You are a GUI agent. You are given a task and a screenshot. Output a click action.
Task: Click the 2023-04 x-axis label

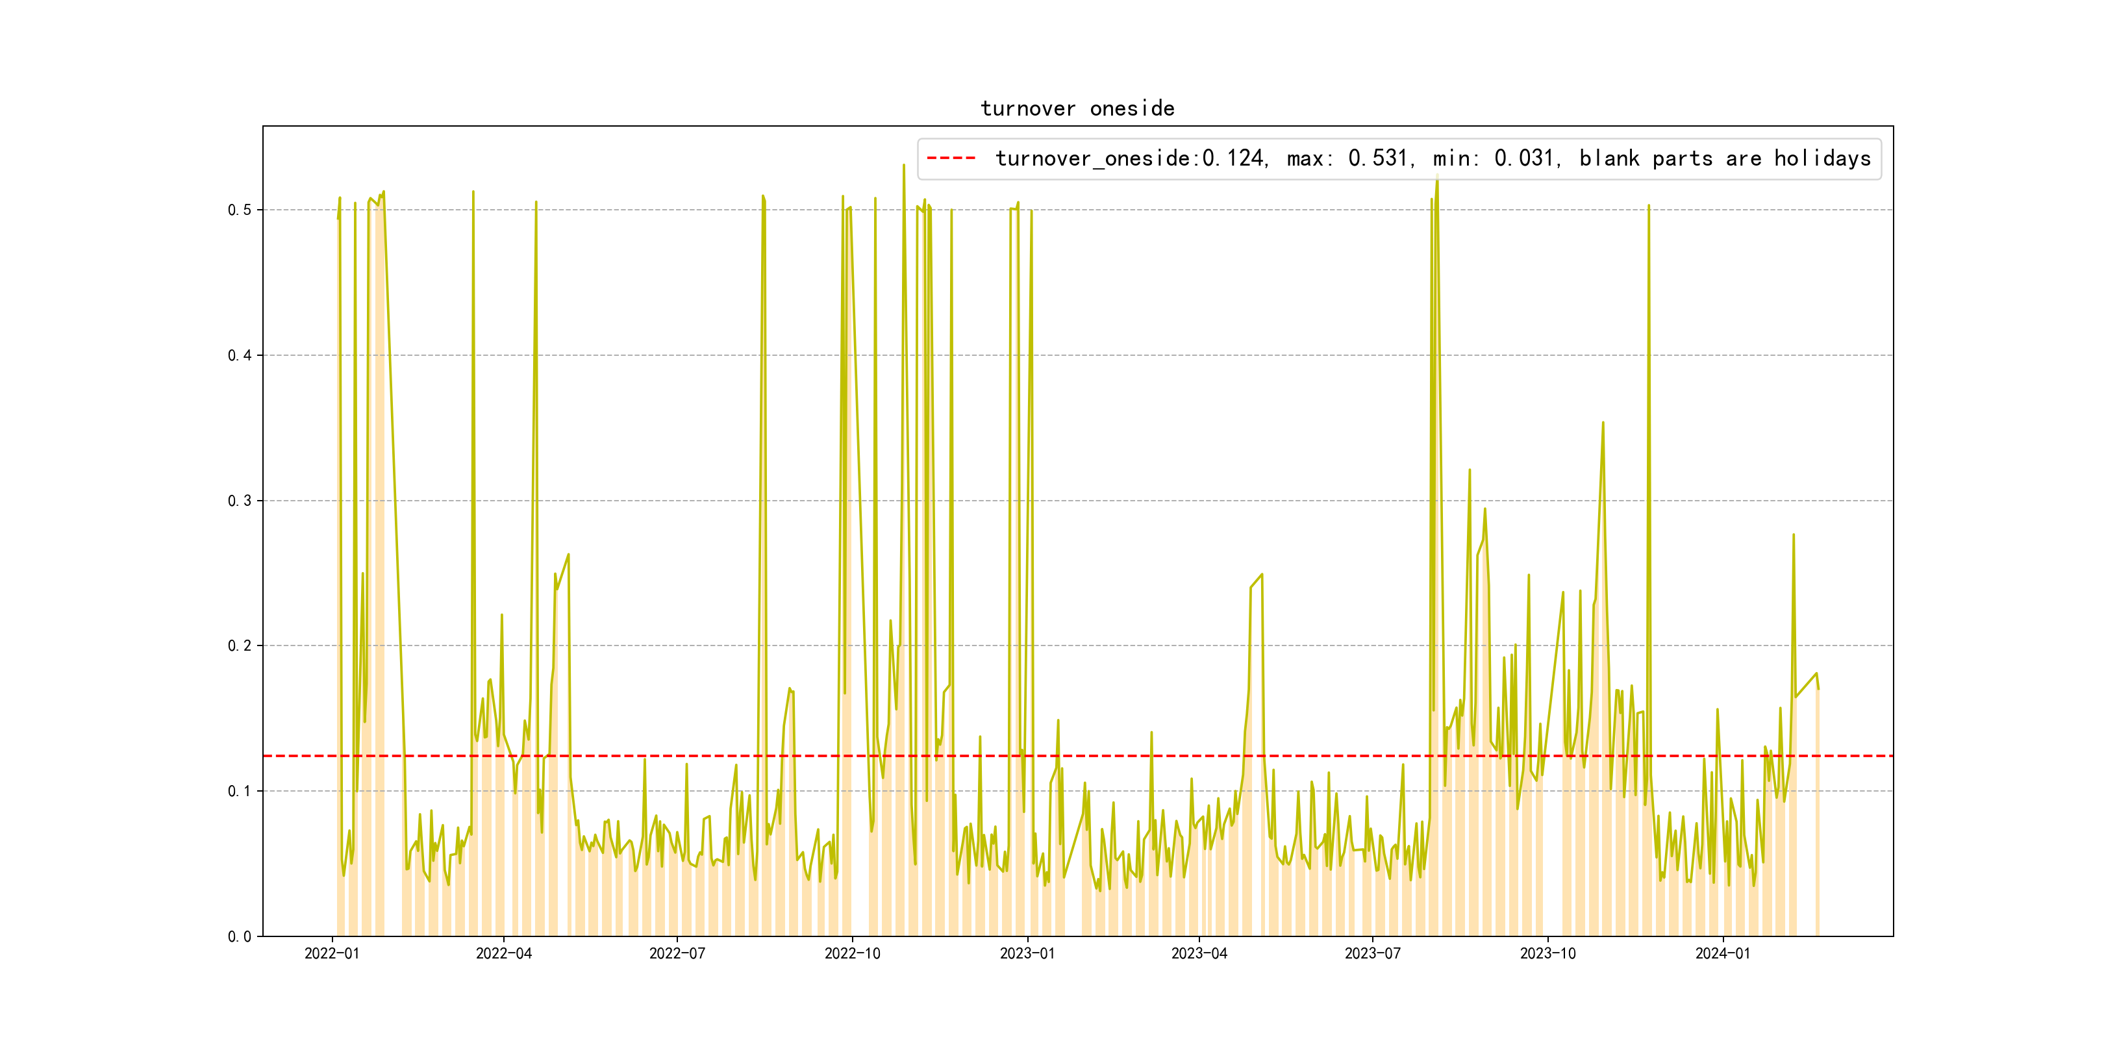point(1198,954)
